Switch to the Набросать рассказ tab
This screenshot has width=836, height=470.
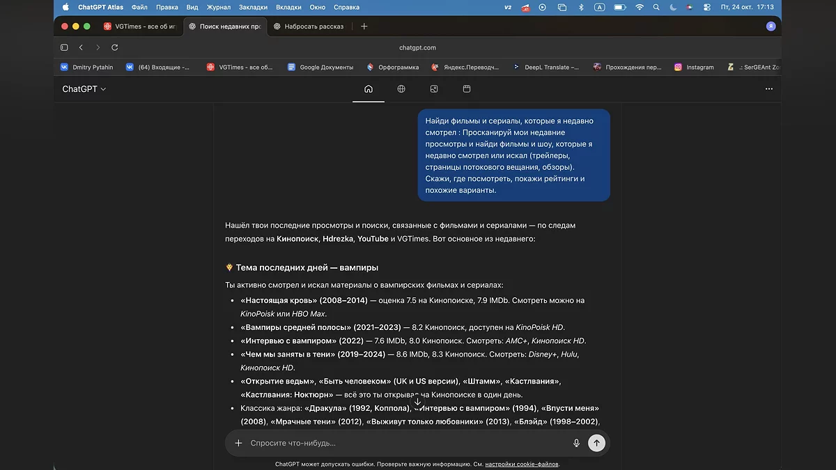coord(309,26)
